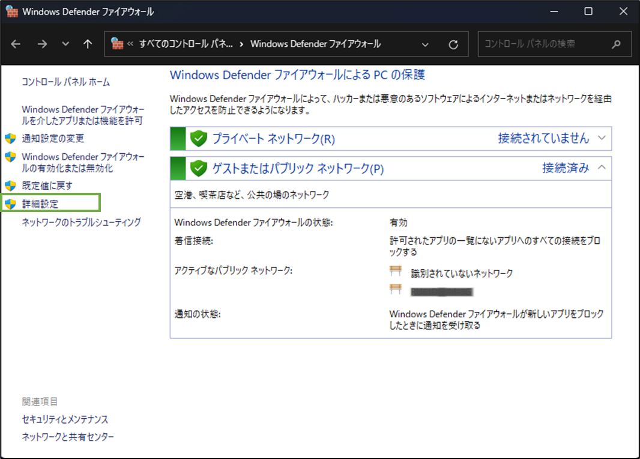This screenshot has width=640, height=459.
Task: Open 詳細設定 advanced settings
Action: 40,204
